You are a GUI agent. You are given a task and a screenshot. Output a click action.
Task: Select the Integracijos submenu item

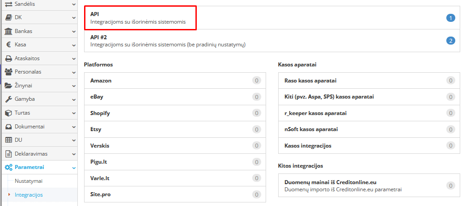pyautogui.click(x=29, y=194)
